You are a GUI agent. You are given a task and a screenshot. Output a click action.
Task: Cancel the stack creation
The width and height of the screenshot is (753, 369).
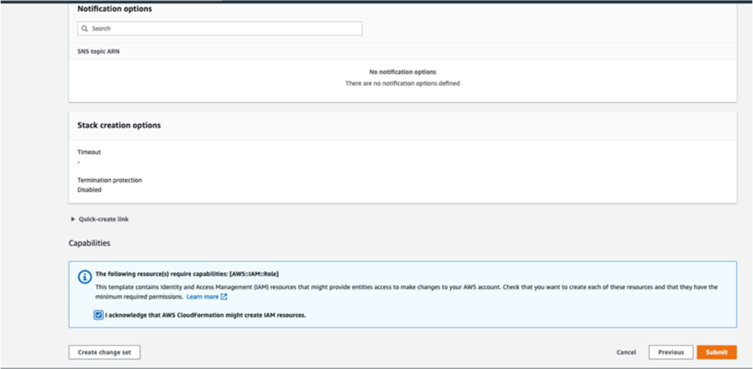point(627,352)
